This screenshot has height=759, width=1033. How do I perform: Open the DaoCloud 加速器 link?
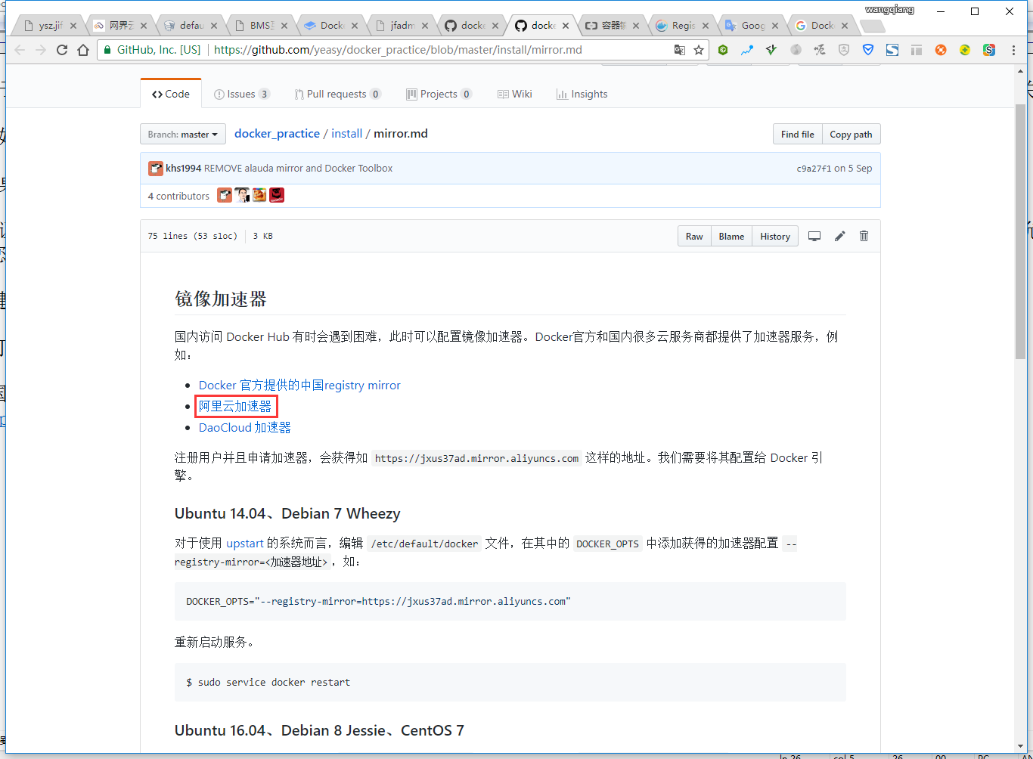pos(245,427)
